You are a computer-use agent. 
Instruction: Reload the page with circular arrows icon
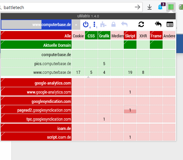click(x=141, y=25)
